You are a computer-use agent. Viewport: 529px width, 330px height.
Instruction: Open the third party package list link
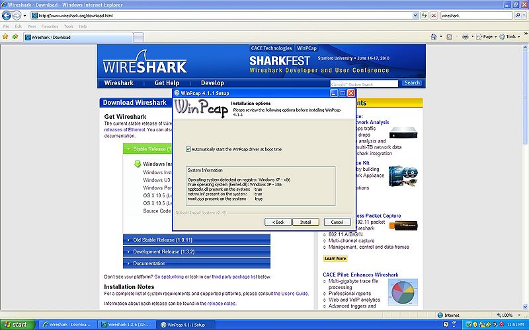(x=234, y=277)
